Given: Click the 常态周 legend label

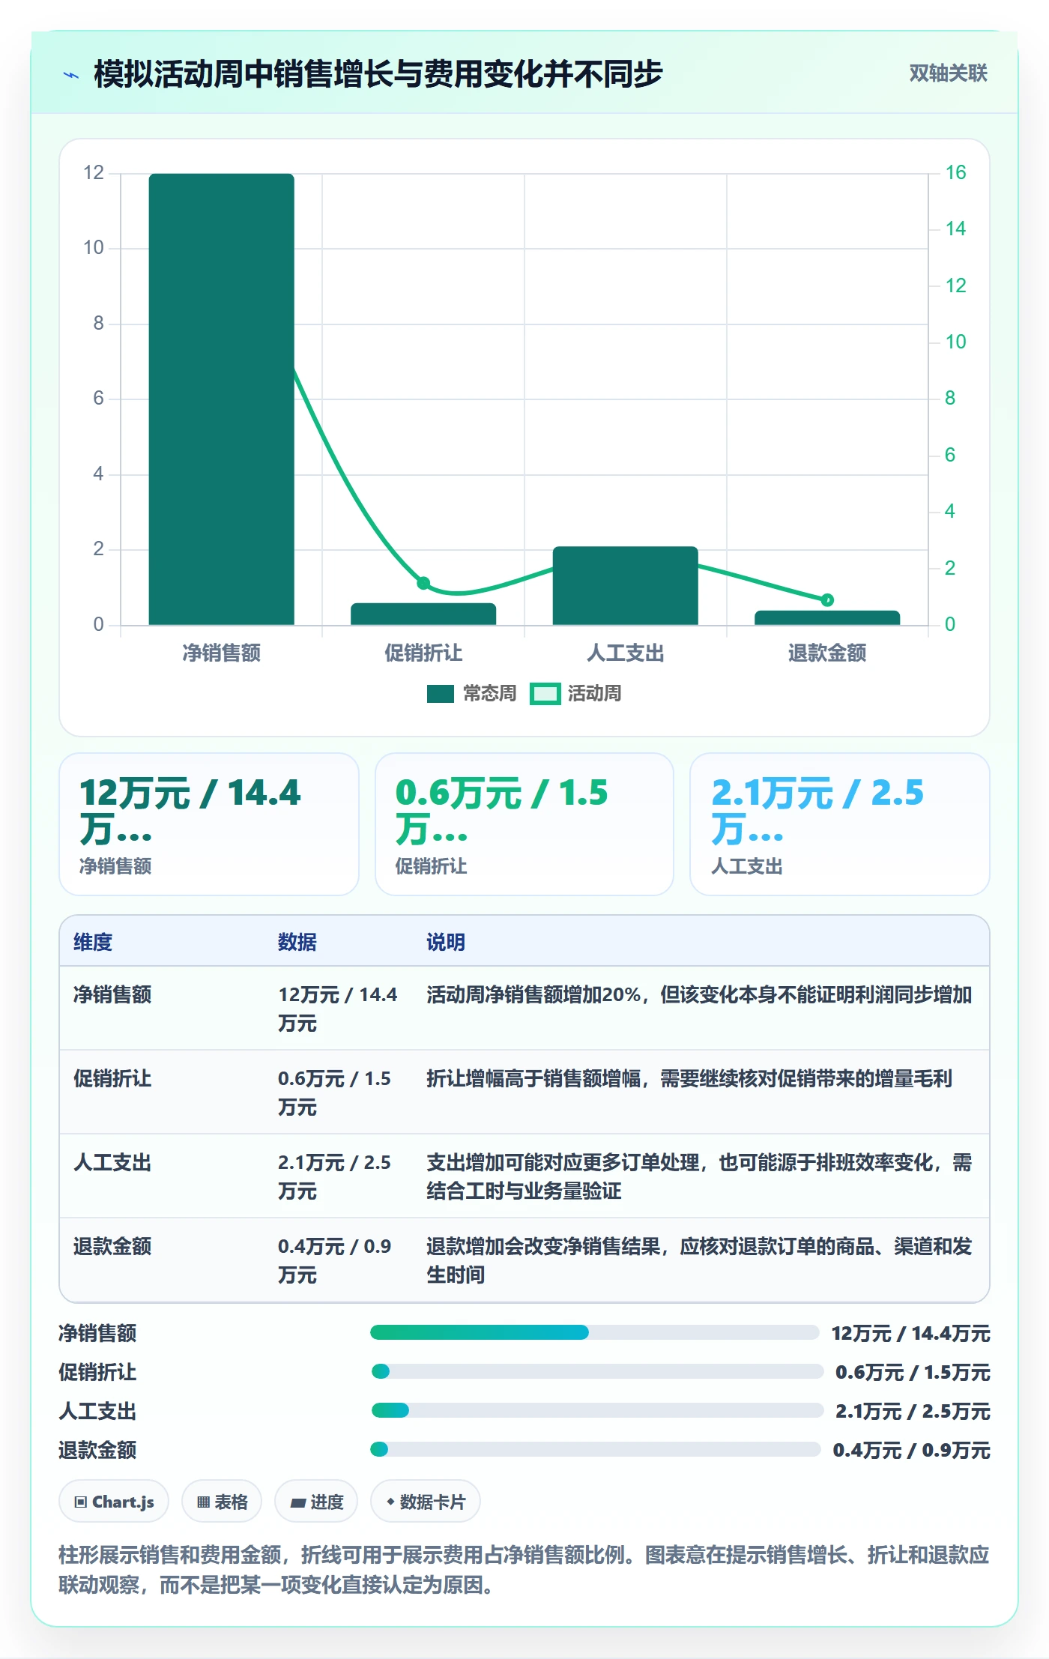Looking at the screenshot, I should click(489, 694).
